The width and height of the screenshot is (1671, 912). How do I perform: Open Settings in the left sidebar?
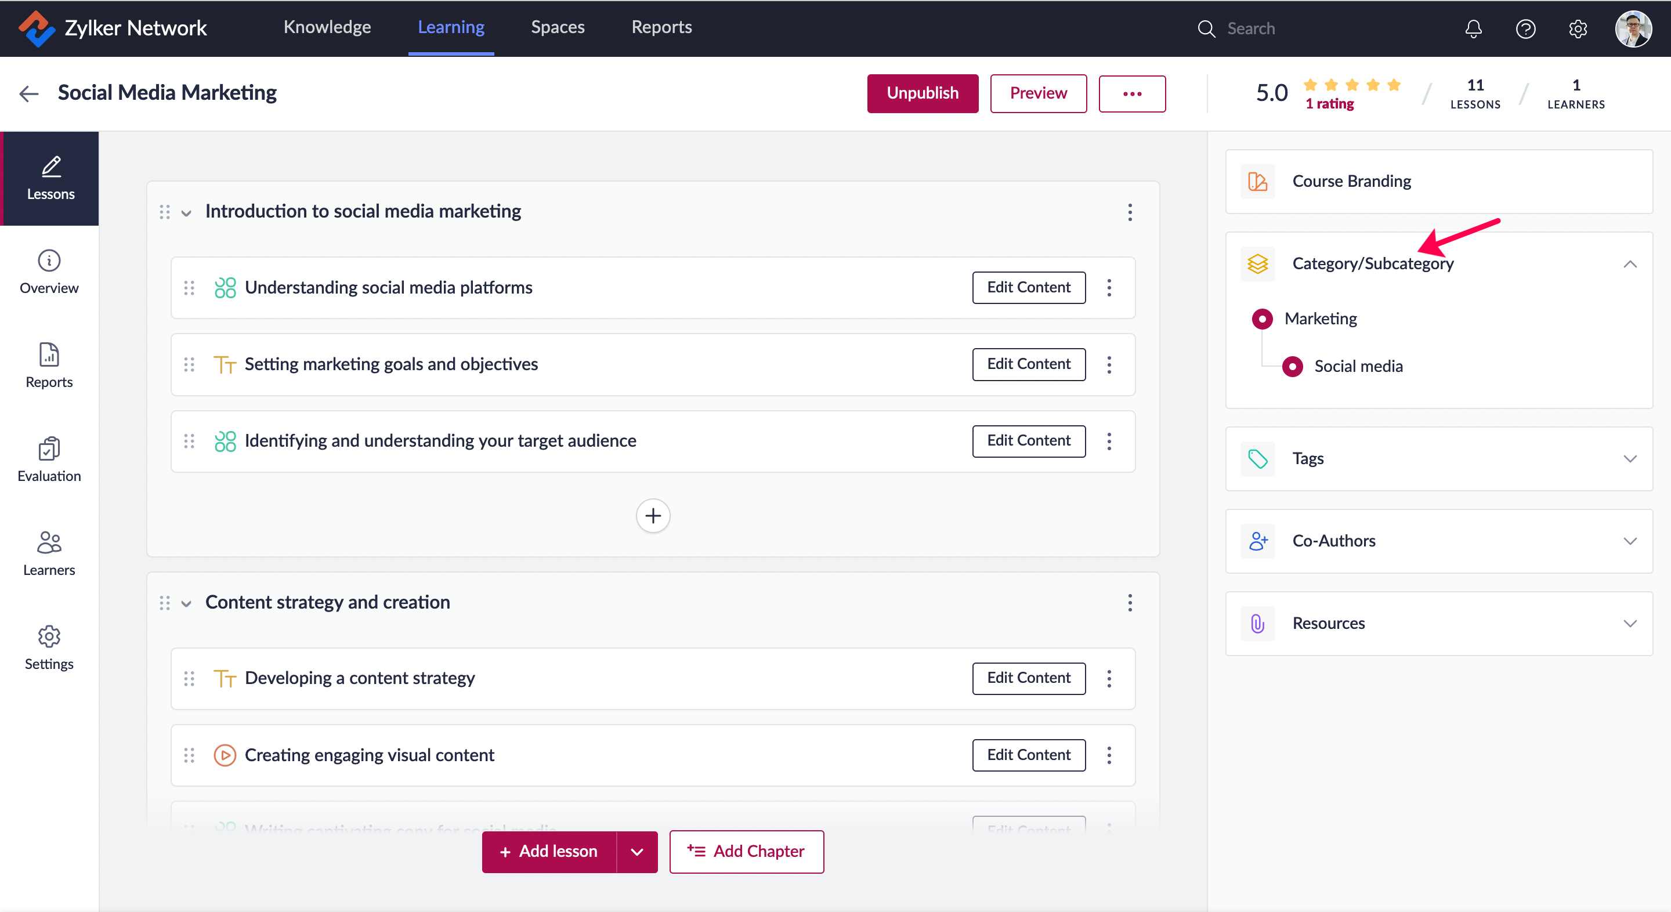tap(49, 648)
